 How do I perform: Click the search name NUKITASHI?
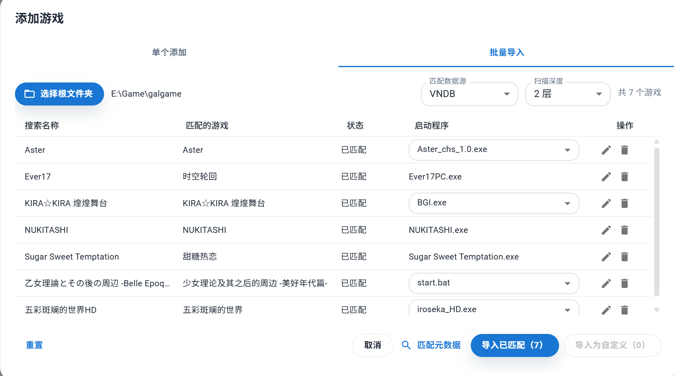(47, 230)
